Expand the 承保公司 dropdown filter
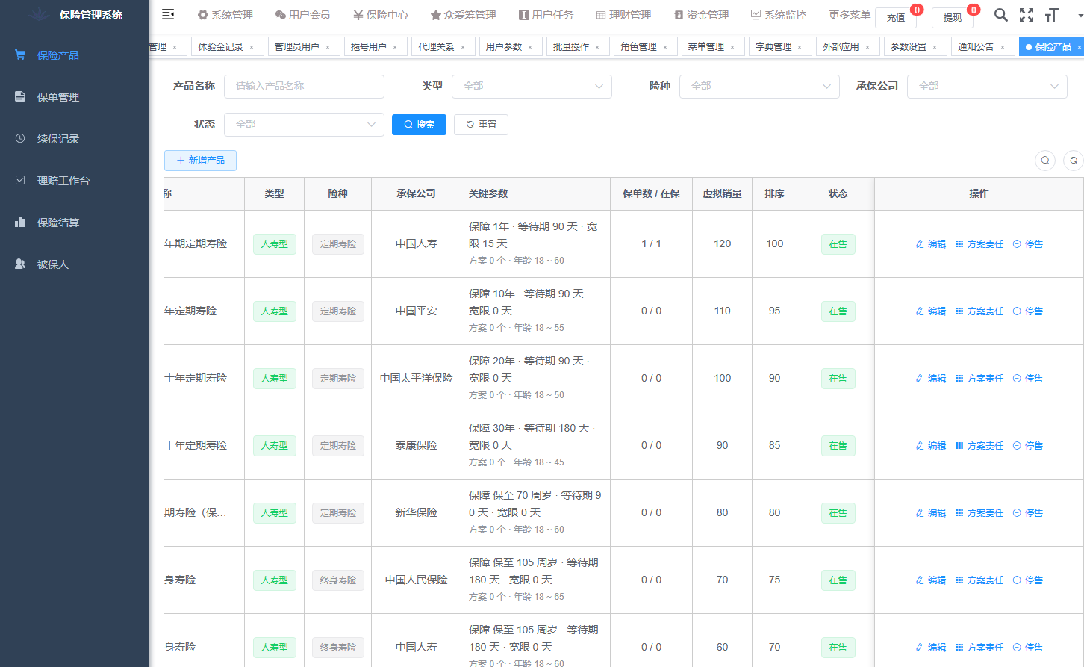Image resolution: width=1084 pixels, height=667 pixels. (x=987, y=87)
